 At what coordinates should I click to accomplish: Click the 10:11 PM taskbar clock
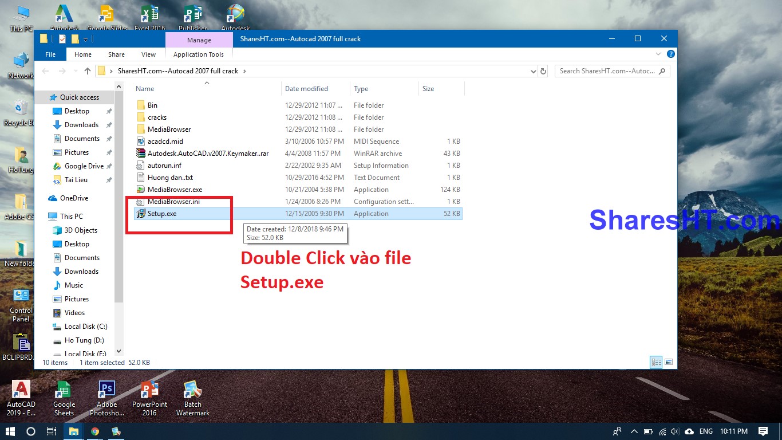734,431
